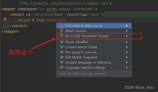Click red bulb icon beside Go to SQL Resolution Scopes

[62, 36]
